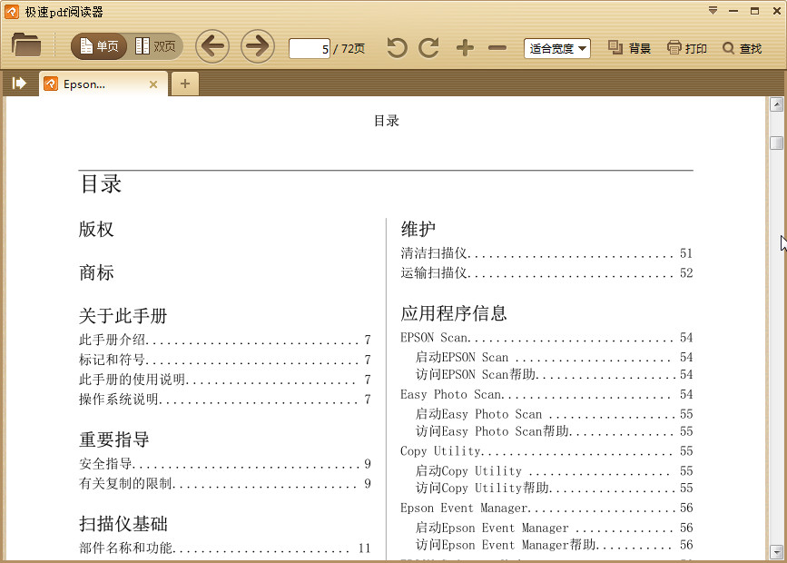Open the title bar dropdown menu icon
Image resolution: width=787 pixels, height=563 pixels.
click(713, 11)
